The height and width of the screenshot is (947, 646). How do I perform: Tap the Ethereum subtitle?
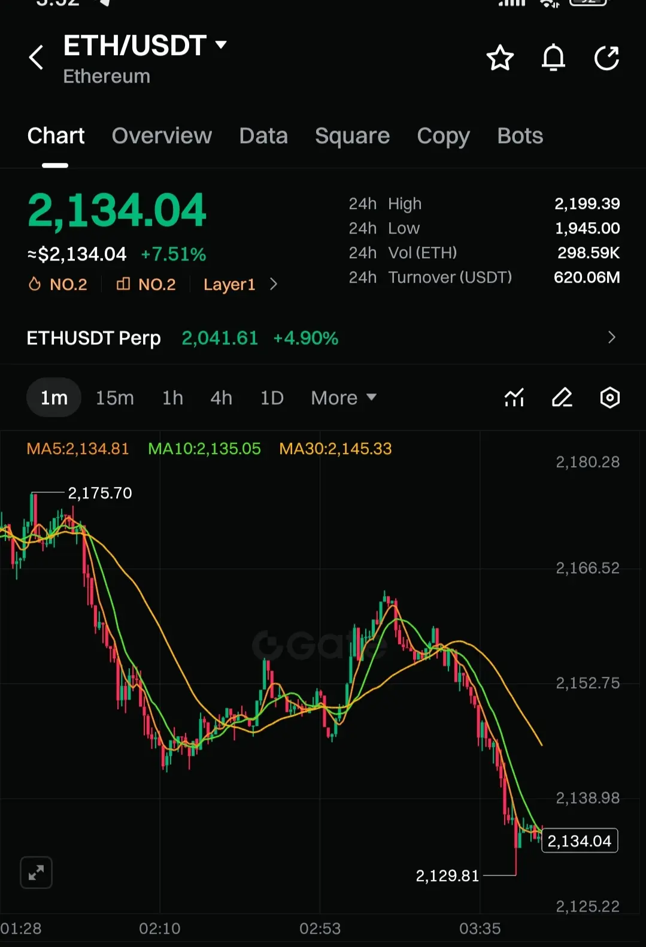[x=107, y=77]
